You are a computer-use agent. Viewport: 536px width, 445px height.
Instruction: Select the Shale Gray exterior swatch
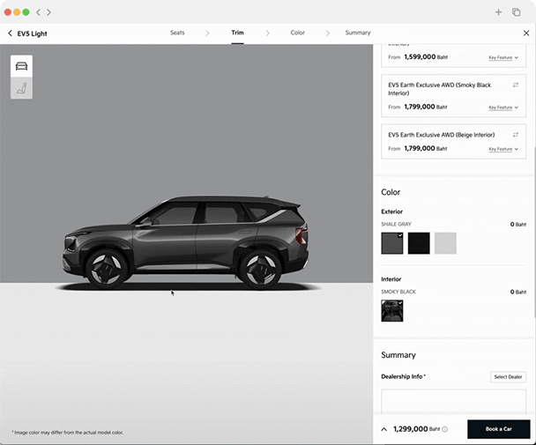pyautogui.click(x=392, y=243)
